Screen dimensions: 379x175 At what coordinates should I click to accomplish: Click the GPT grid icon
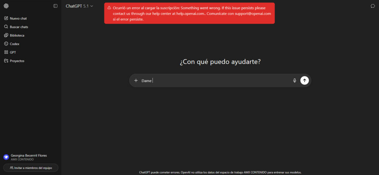click(6, 52)
